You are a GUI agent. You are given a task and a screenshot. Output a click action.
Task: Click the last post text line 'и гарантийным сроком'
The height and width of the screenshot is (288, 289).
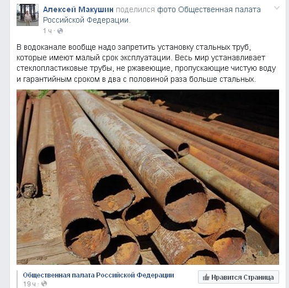click(x=136, y=79)
